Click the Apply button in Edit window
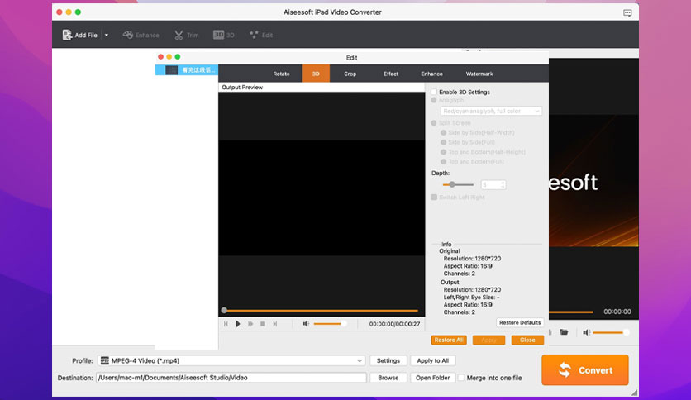Image resolution: width=691 pixels, height=400 pixels. click(488, 340)
